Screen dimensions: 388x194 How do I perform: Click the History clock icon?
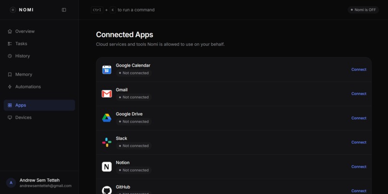pyautogui.click(x=10, y=56)
